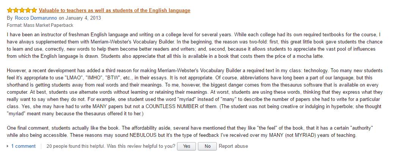Vote No on review helpfulness
The height and width of the screenshot is (158, 409).
[207, 146]
